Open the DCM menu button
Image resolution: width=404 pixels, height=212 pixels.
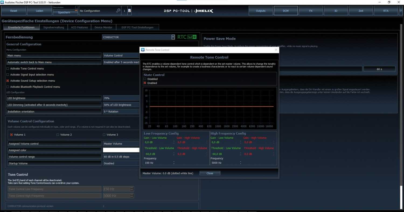286,11
